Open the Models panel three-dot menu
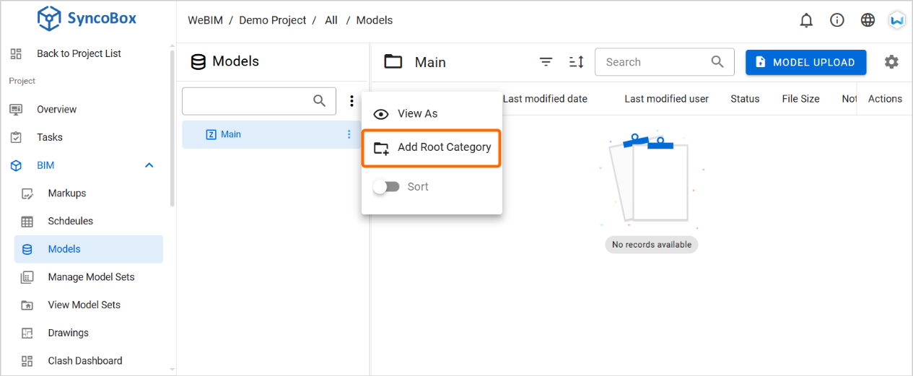Viewport: 913px width, 376px height. click(351, 101)
